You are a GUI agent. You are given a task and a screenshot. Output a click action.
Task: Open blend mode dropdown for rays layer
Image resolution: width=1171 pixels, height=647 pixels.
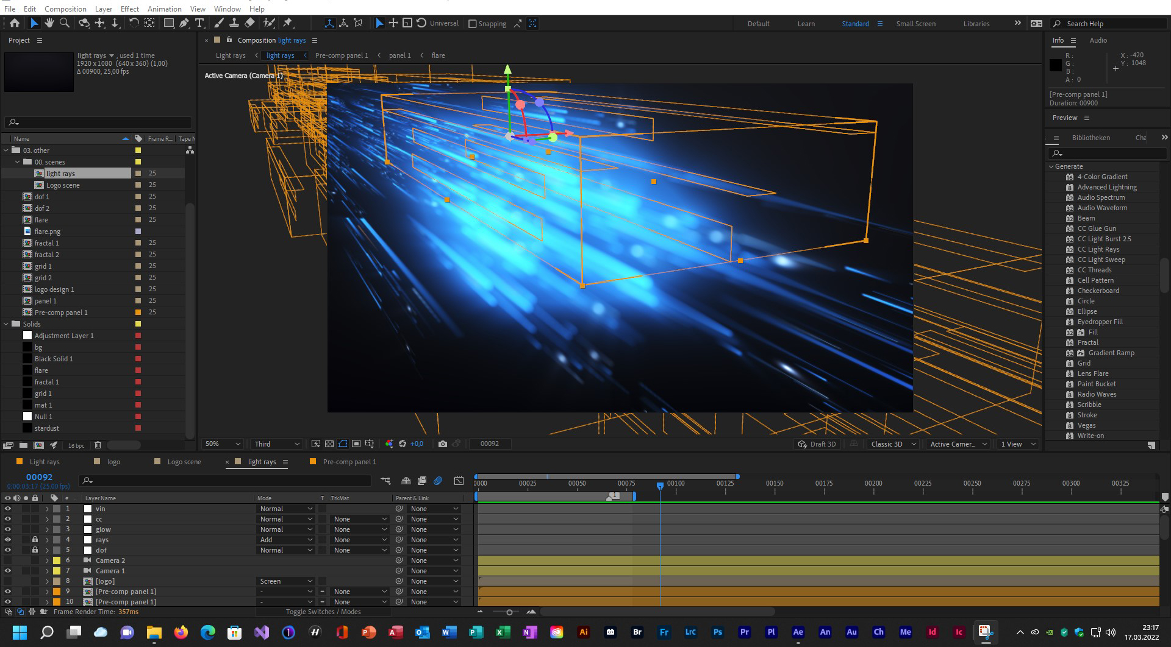click(x=285, y=540)
